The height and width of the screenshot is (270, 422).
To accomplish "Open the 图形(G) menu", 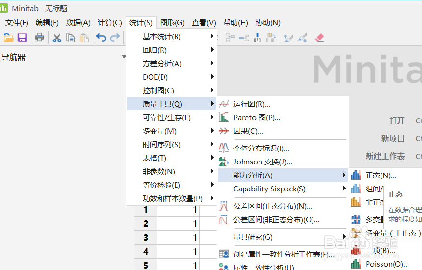I will tap(172, 23).
